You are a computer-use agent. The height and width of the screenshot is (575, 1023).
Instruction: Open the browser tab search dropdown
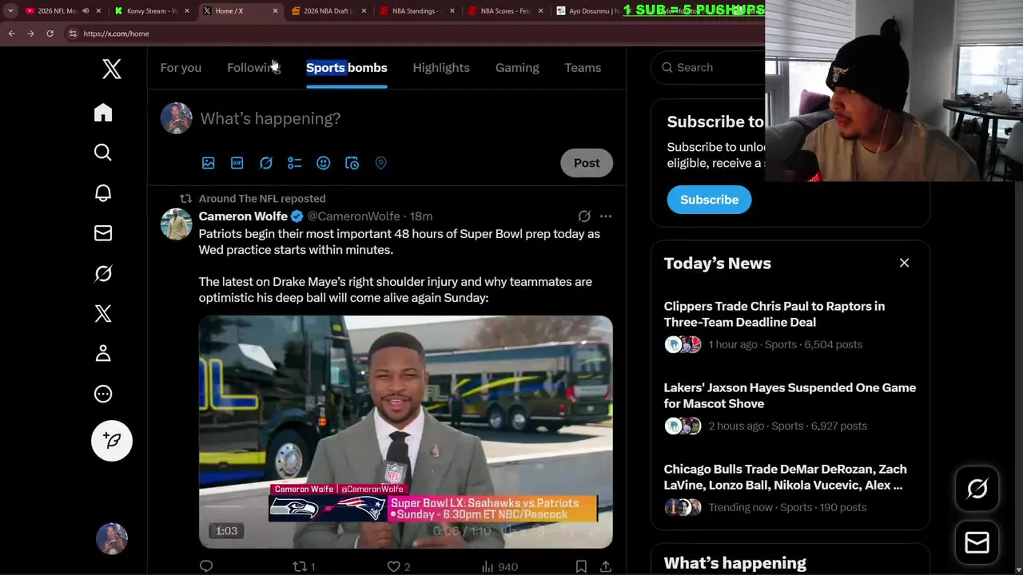(10, 11)
